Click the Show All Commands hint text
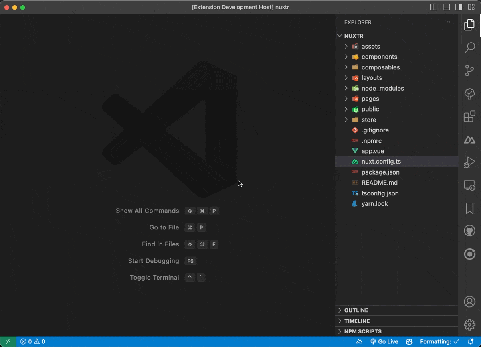 [x=148, y=211]
